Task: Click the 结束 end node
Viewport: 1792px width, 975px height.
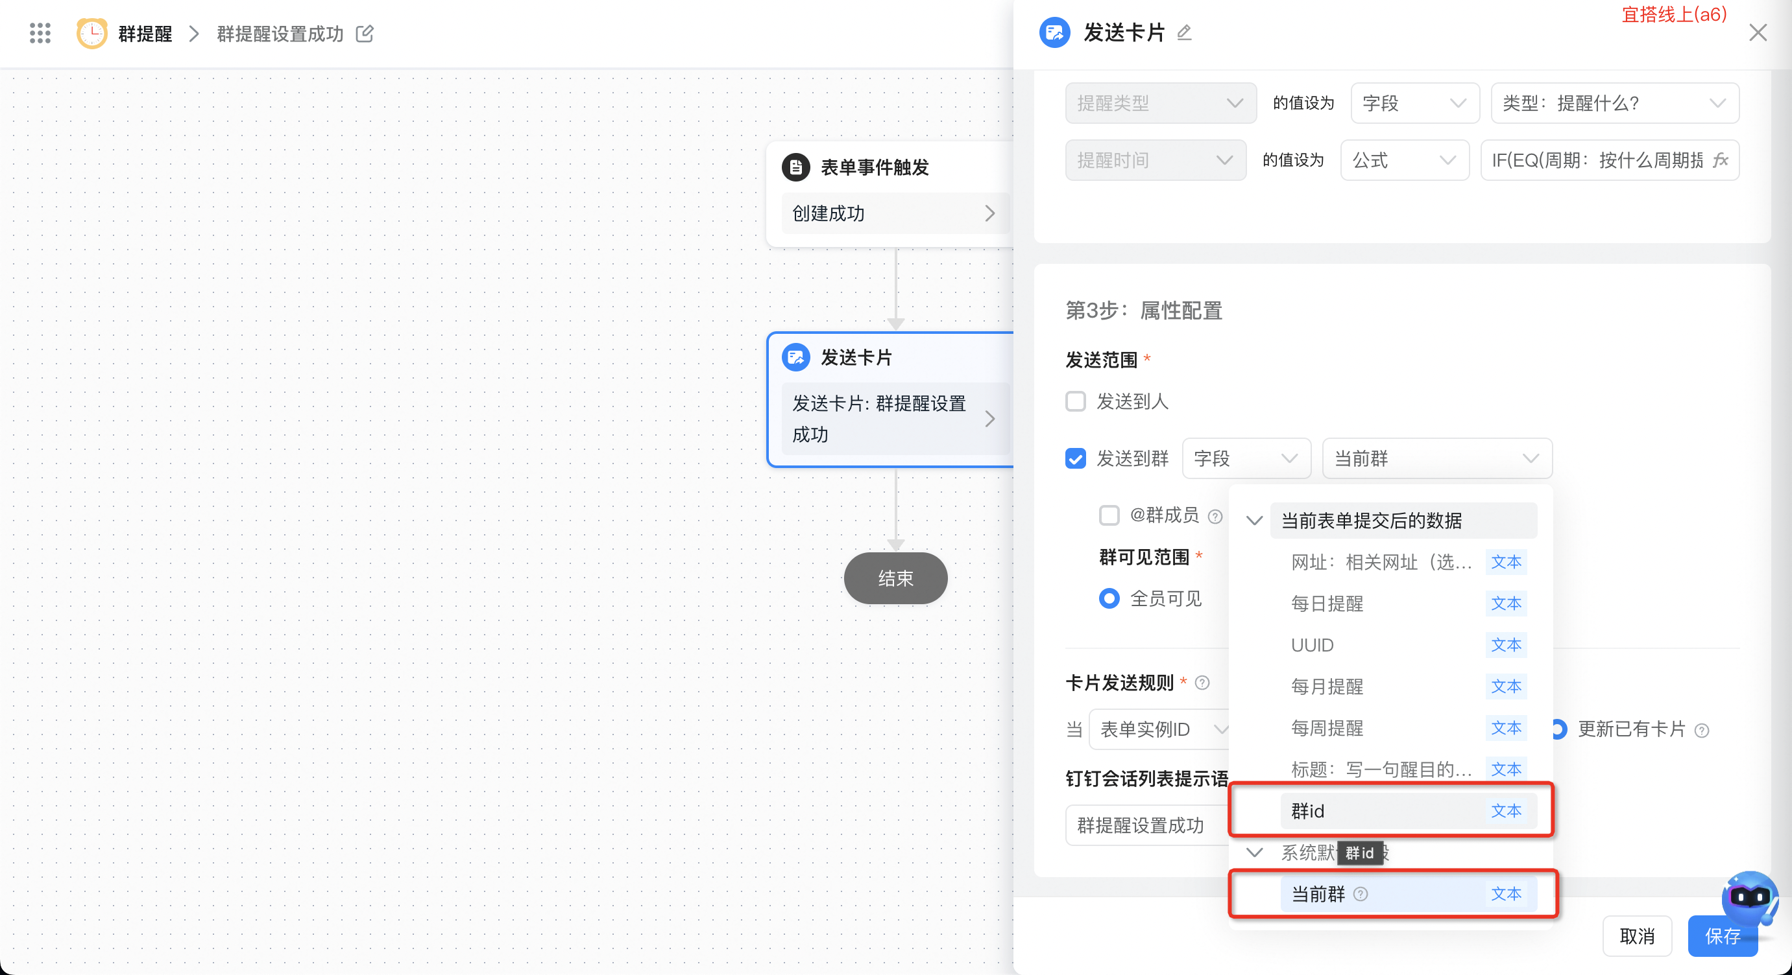Action: [895, 578]
